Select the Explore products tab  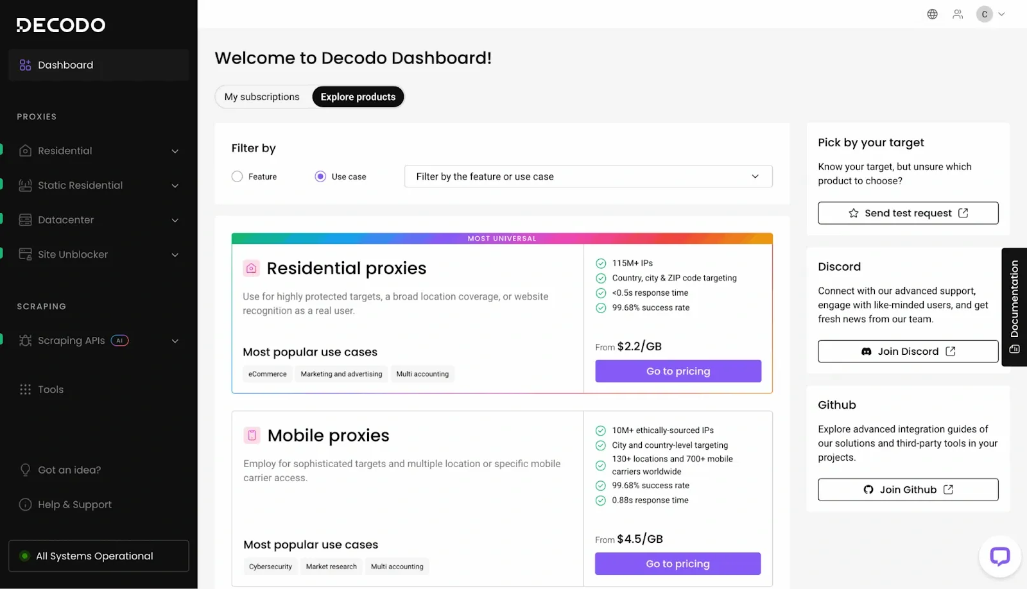pyautogui.click(x=358, y=97)
